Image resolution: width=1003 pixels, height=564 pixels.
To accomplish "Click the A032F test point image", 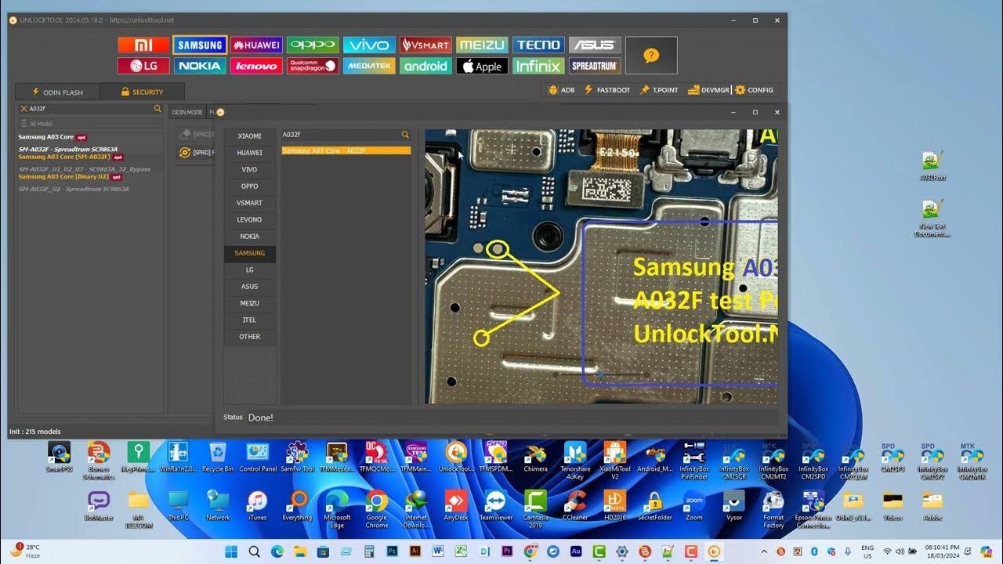I will pyautogui.click(x=601, y=266).
